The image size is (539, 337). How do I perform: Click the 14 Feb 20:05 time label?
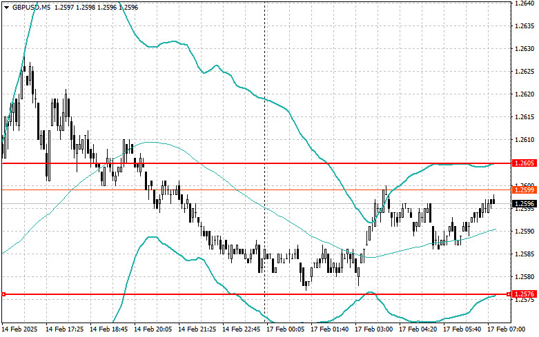[x=153, y=329]
